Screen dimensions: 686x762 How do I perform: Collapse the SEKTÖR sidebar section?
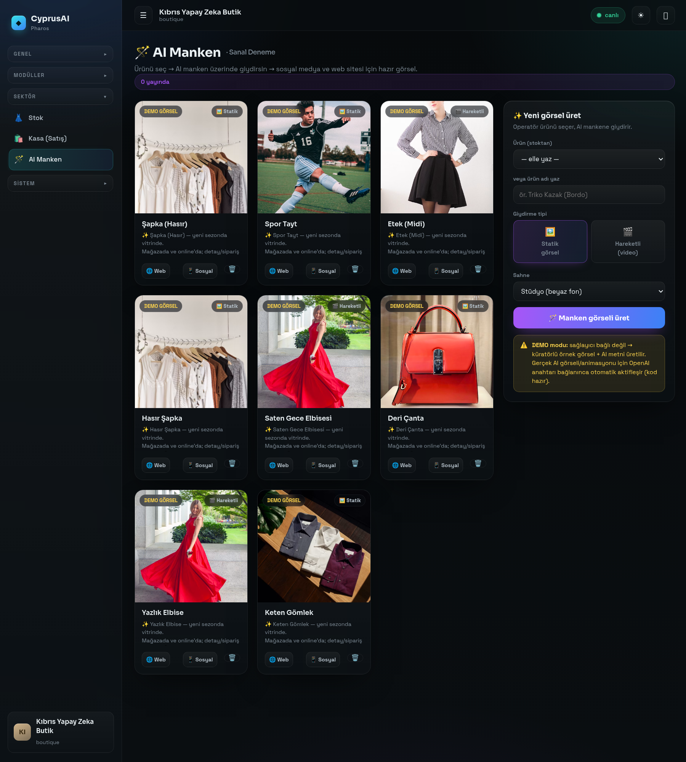[x=60, y=97]
